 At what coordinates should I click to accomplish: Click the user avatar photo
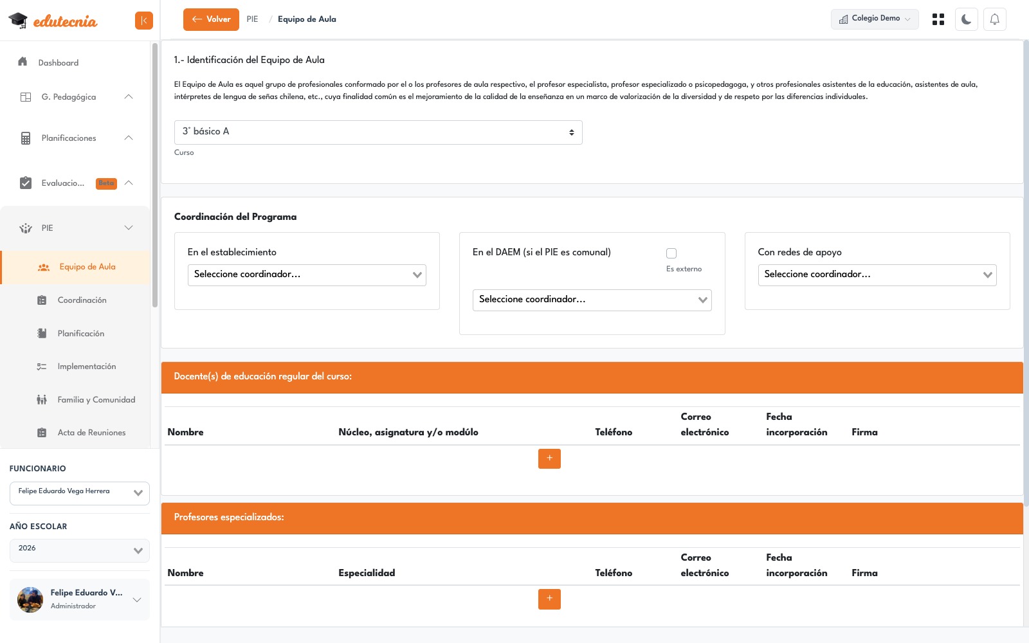click(x=30, y=600)
